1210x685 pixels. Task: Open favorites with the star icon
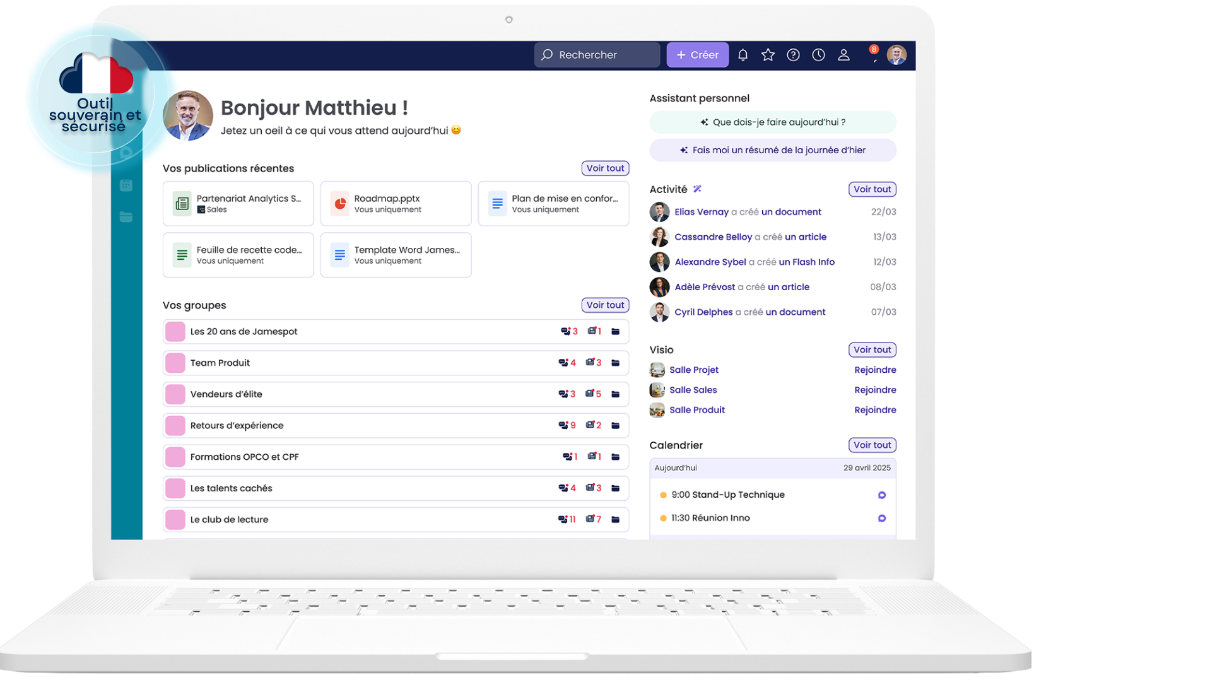pyautogui.click(x=768, y=55)
